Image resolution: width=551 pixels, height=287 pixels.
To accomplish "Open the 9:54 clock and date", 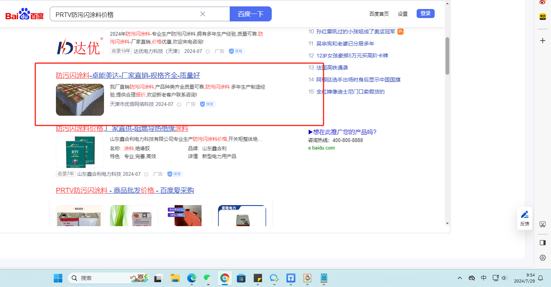I will (524, 278).
